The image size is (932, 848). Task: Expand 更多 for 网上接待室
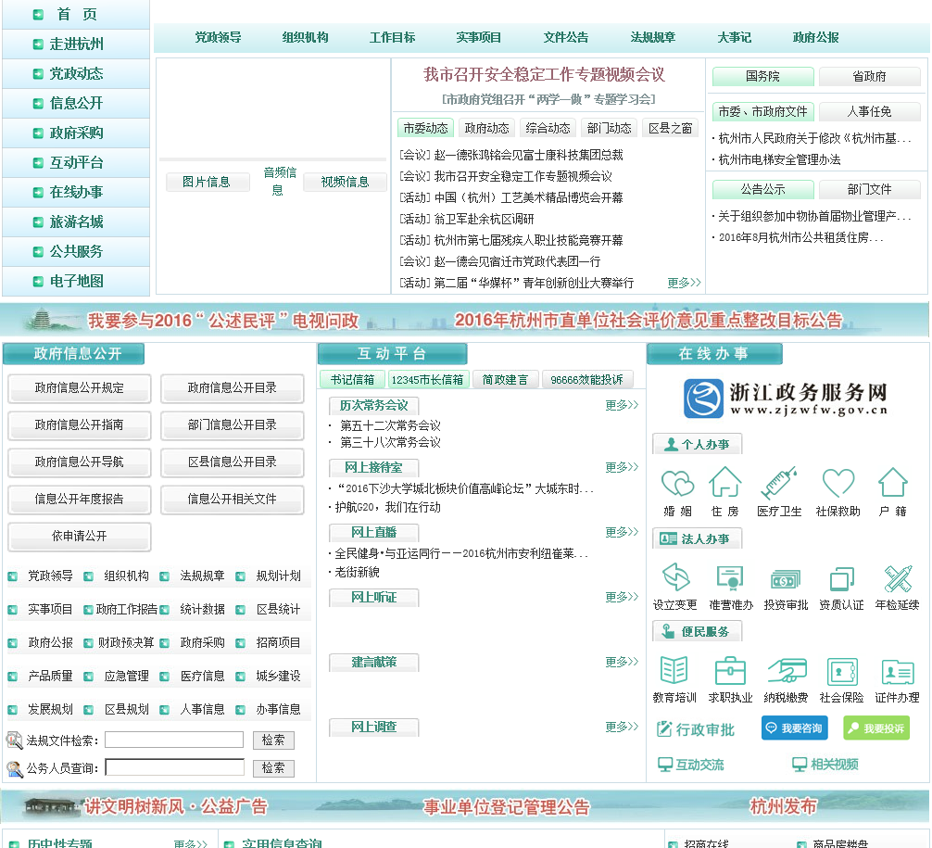click(621, 467)
